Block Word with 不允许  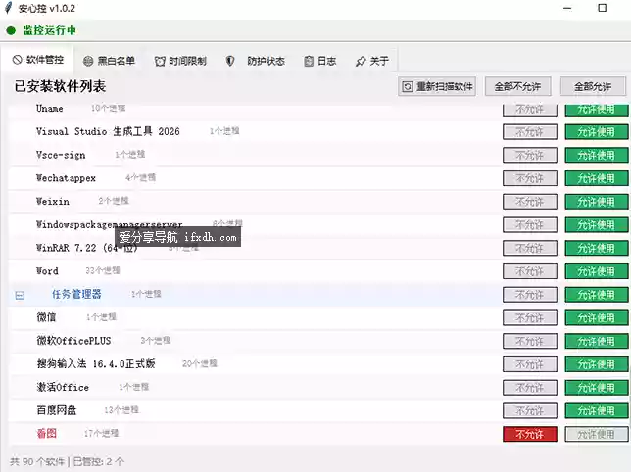[529, 271]
